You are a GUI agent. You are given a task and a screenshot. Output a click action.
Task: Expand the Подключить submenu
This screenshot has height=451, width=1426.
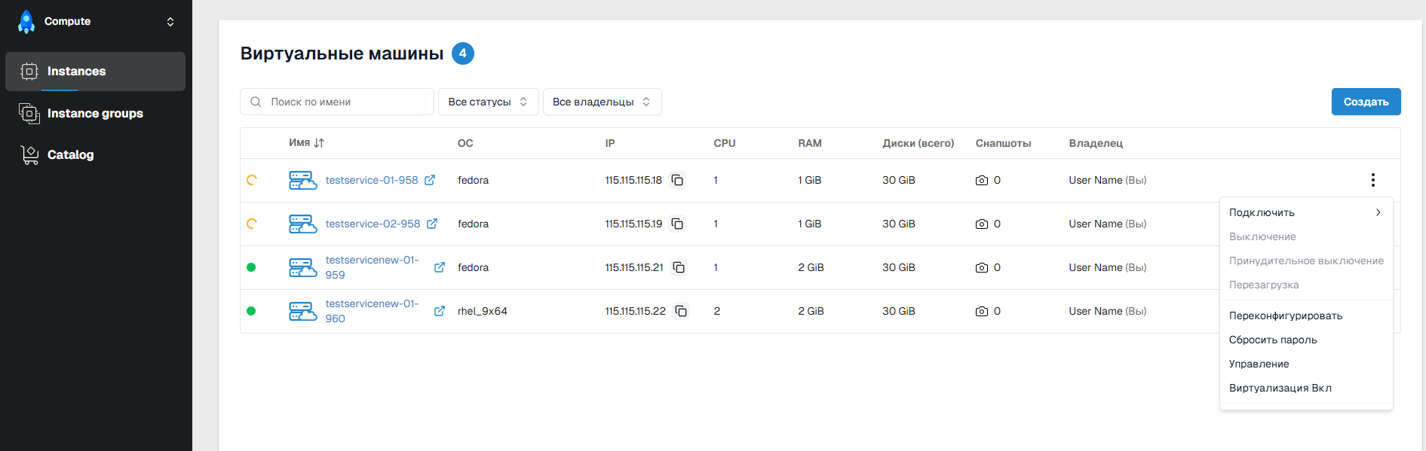coord(1305,212)
